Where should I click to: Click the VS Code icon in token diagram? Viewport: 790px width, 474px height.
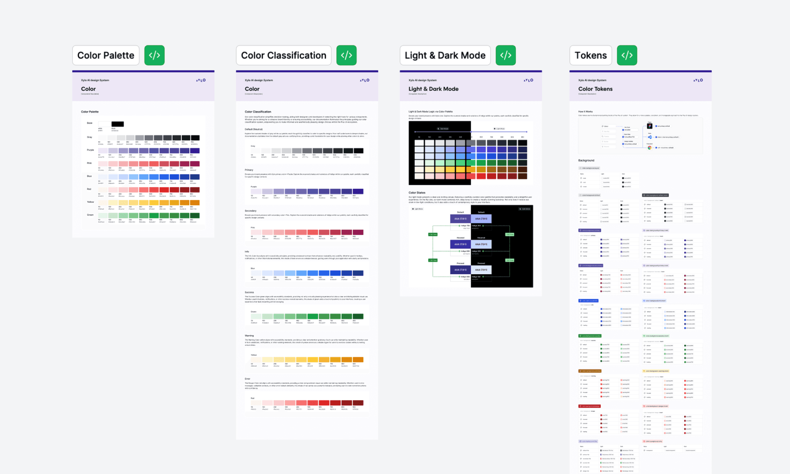(x=650, y=137)
